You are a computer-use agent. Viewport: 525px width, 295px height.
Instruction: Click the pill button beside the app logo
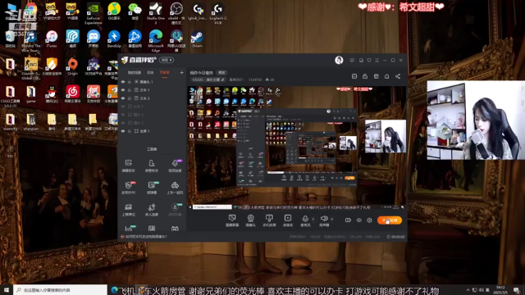[x=167, y=60]
